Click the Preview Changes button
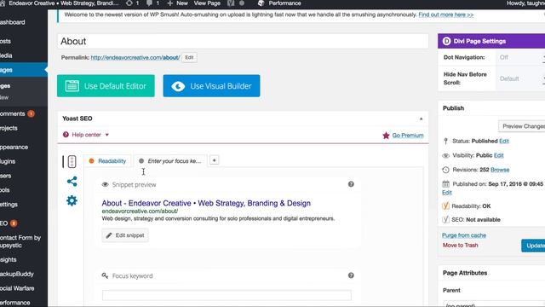 coord(522,126)
